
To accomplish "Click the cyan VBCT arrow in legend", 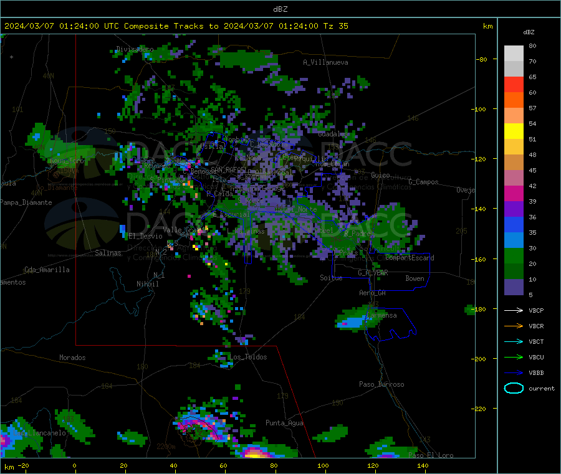I will 514,342.
